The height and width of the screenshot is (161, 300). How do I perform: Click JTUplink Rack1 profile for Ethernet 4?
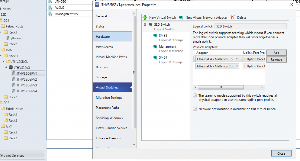click(254, 59)
